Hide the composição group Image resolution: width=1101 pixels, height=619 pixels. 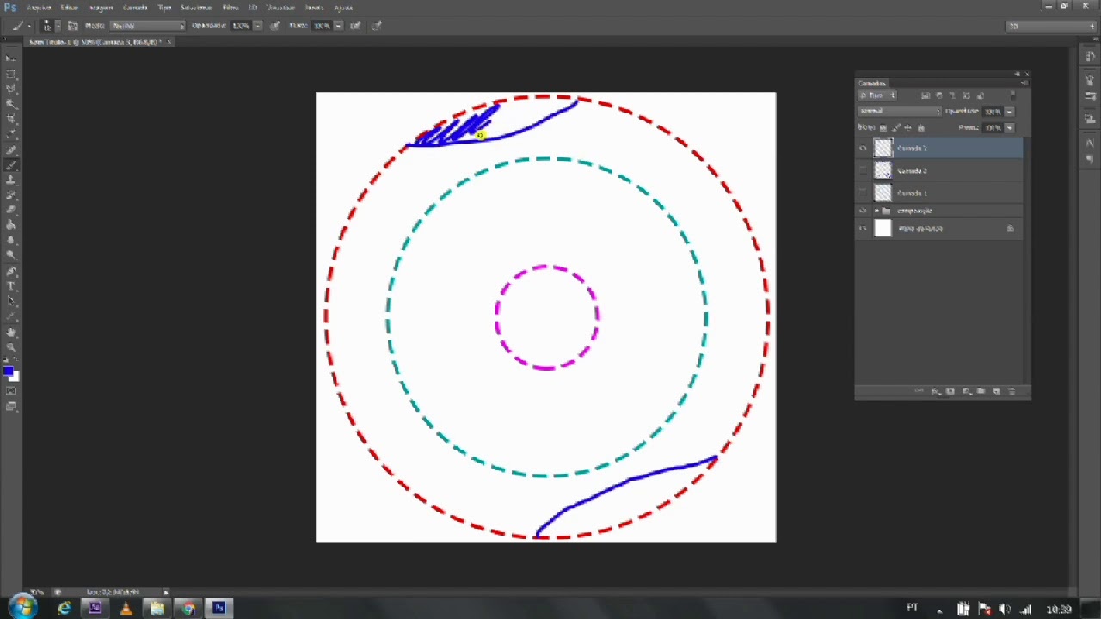[x=863, y=211]
